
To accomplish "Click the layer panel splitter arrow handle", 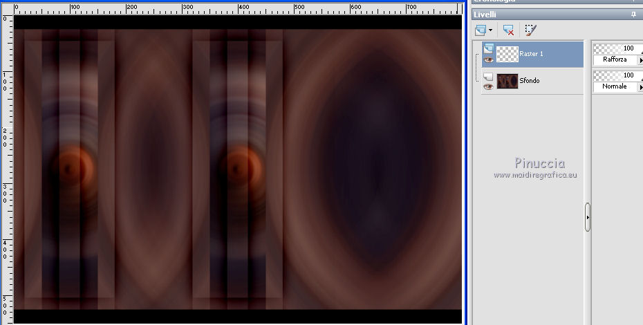I will [x=588, y=217].
